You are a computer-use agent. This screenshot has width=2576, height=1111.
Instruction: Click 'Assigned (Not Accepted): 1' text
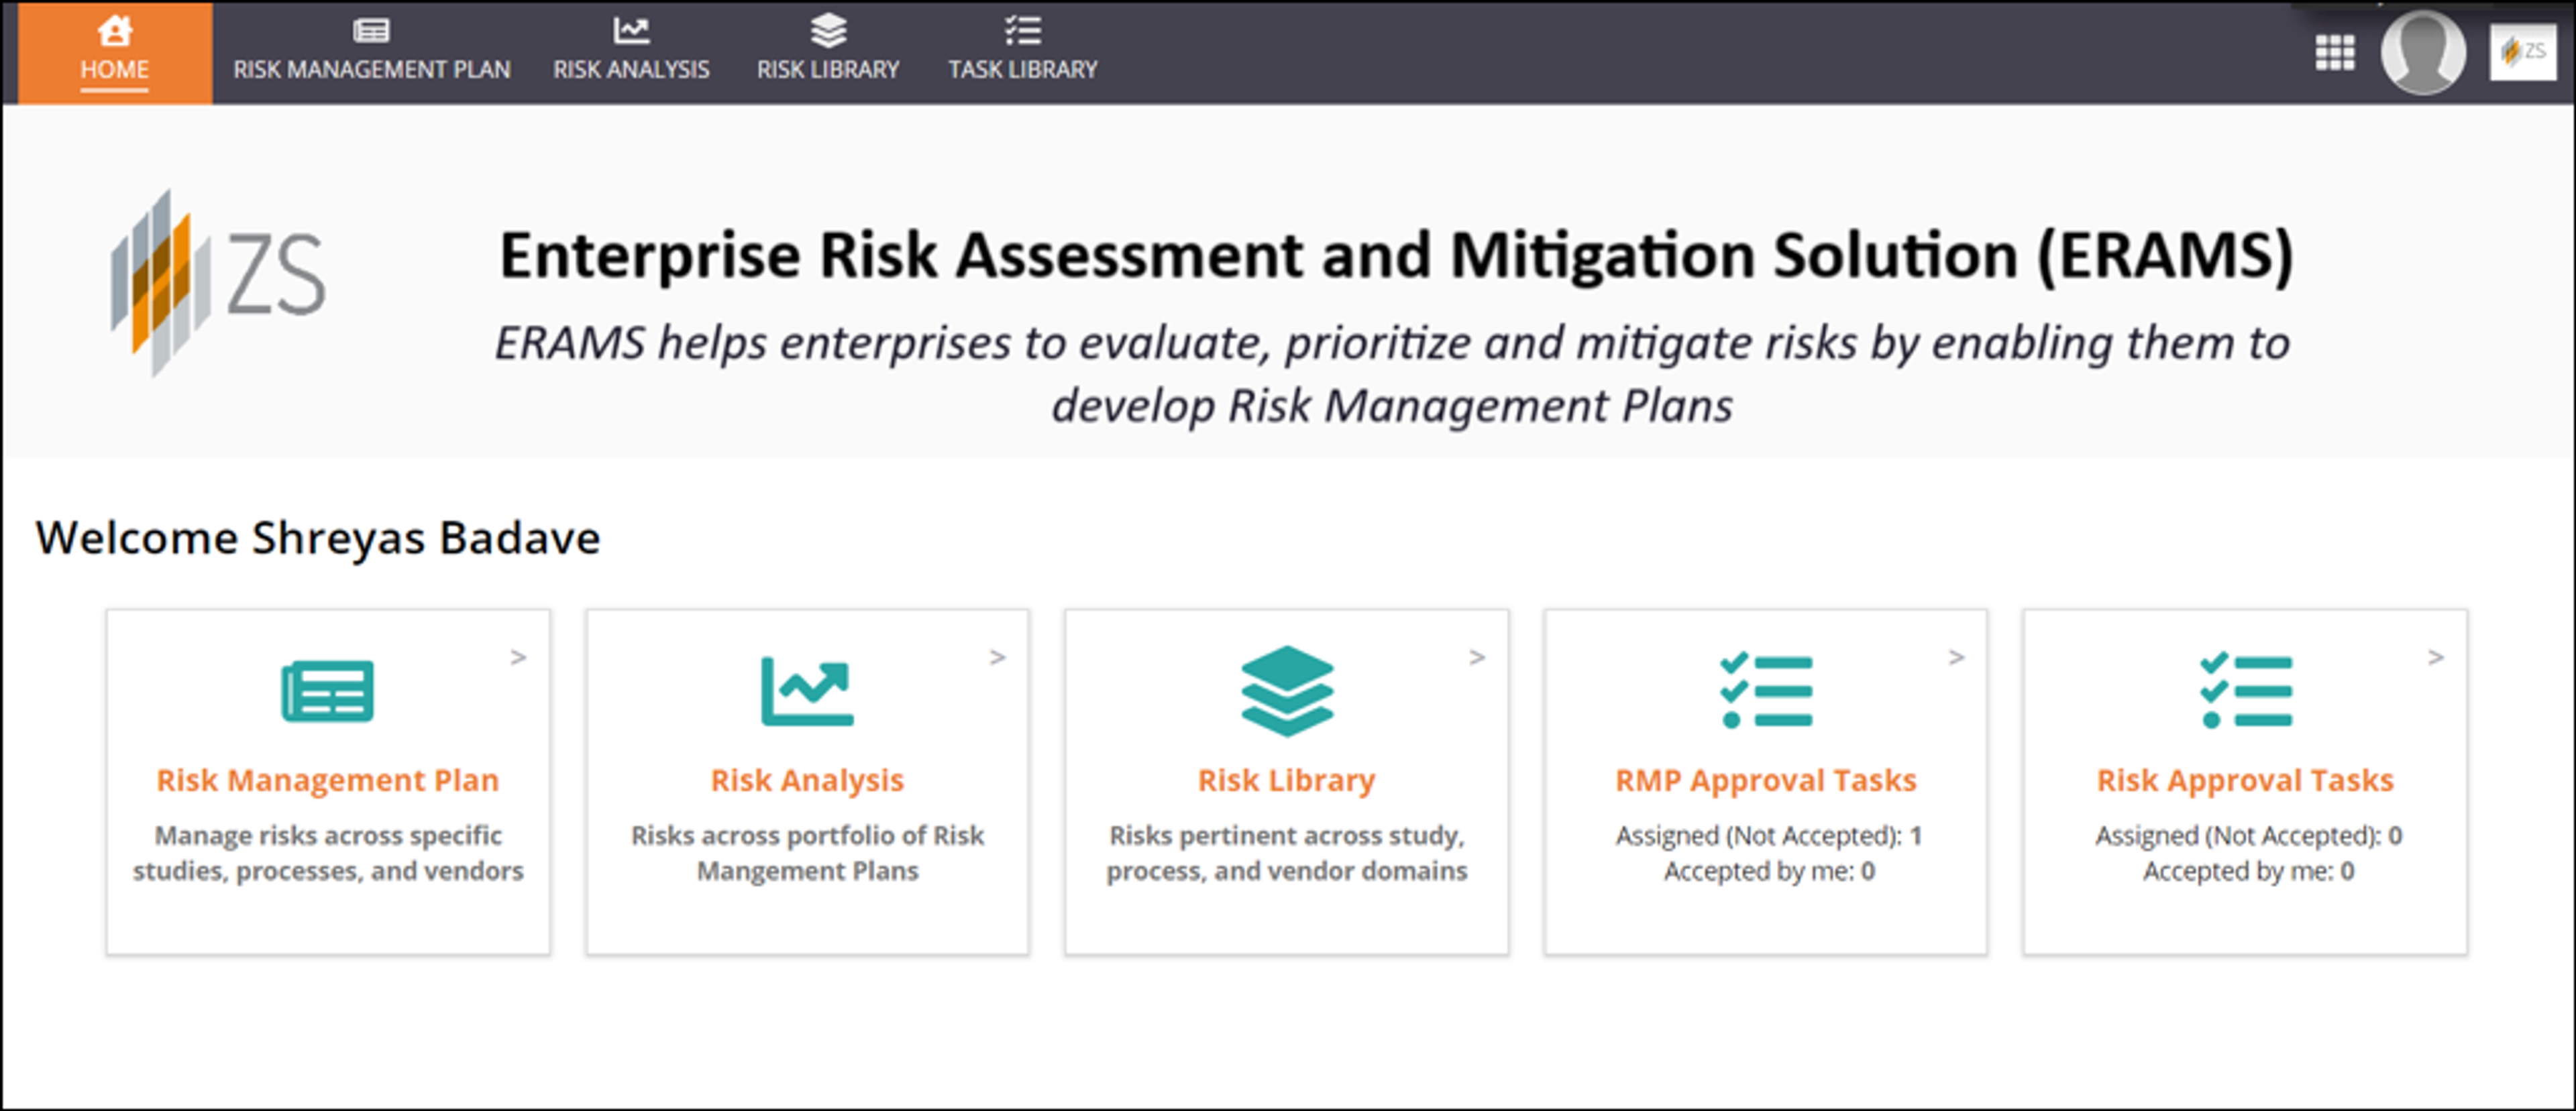coord(1769,835)
